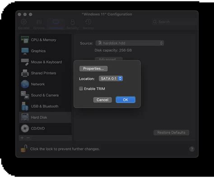Choose Mouse & Keyboard icon
Viewport: 214px width, 178px height.
[x=25, y=62]
